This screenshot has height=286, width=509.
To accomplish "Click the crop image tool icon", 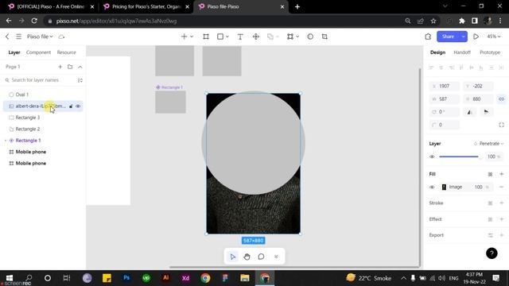I will coord(324,37).
